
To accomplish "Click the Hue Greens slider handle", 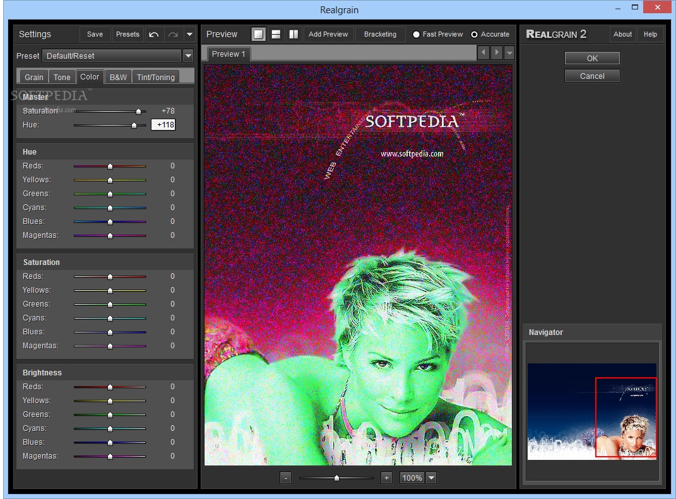I will [x=110, y=194].
